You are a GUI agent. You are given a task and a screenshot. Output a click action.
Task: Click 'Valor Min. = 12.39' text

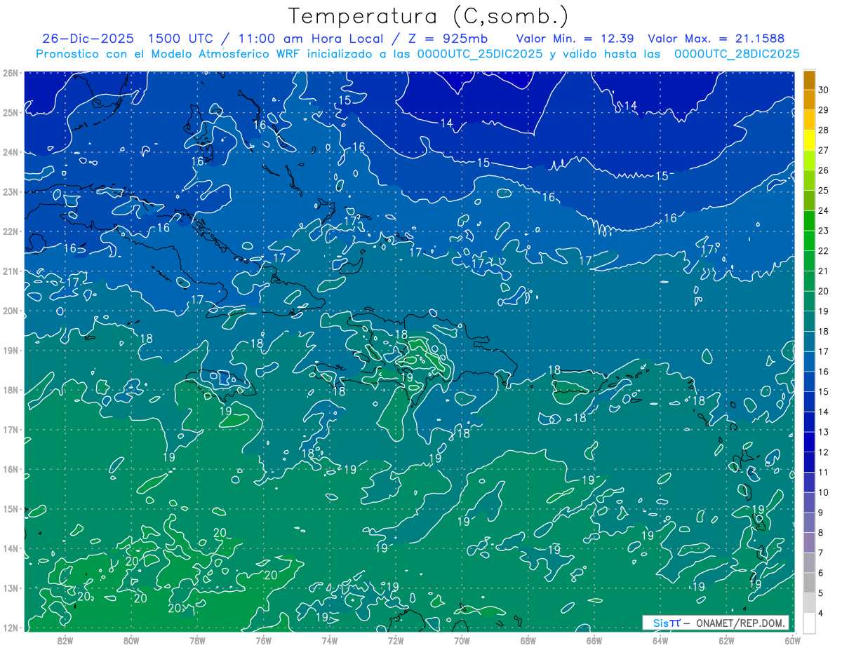[576, 39]
